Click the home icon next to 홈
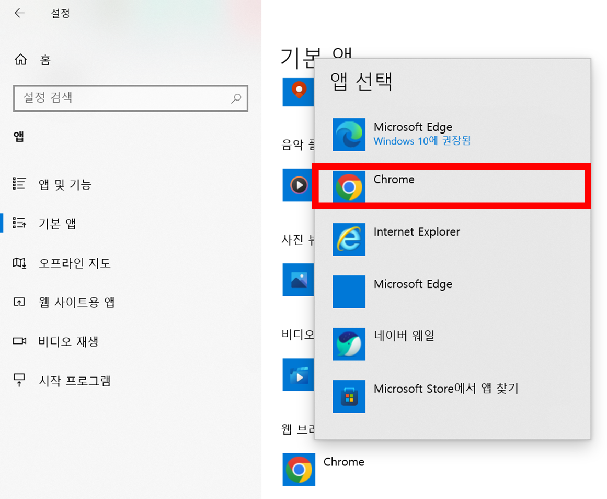Viewport: 607px width, 499px height. (20, 59)
